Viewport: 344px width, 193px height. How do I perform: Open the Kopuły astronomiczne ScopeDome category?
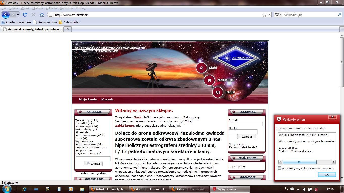(91, 149)
